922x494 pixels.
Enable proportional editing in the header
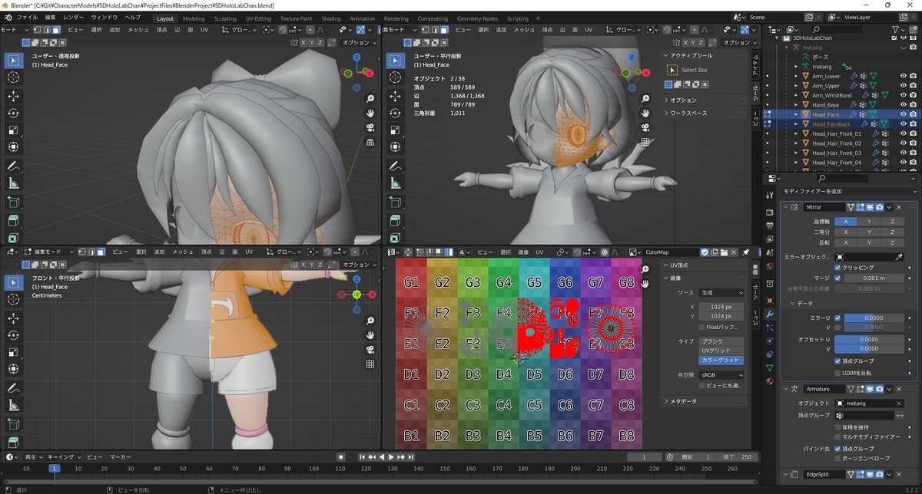click(x=310, y=29)
